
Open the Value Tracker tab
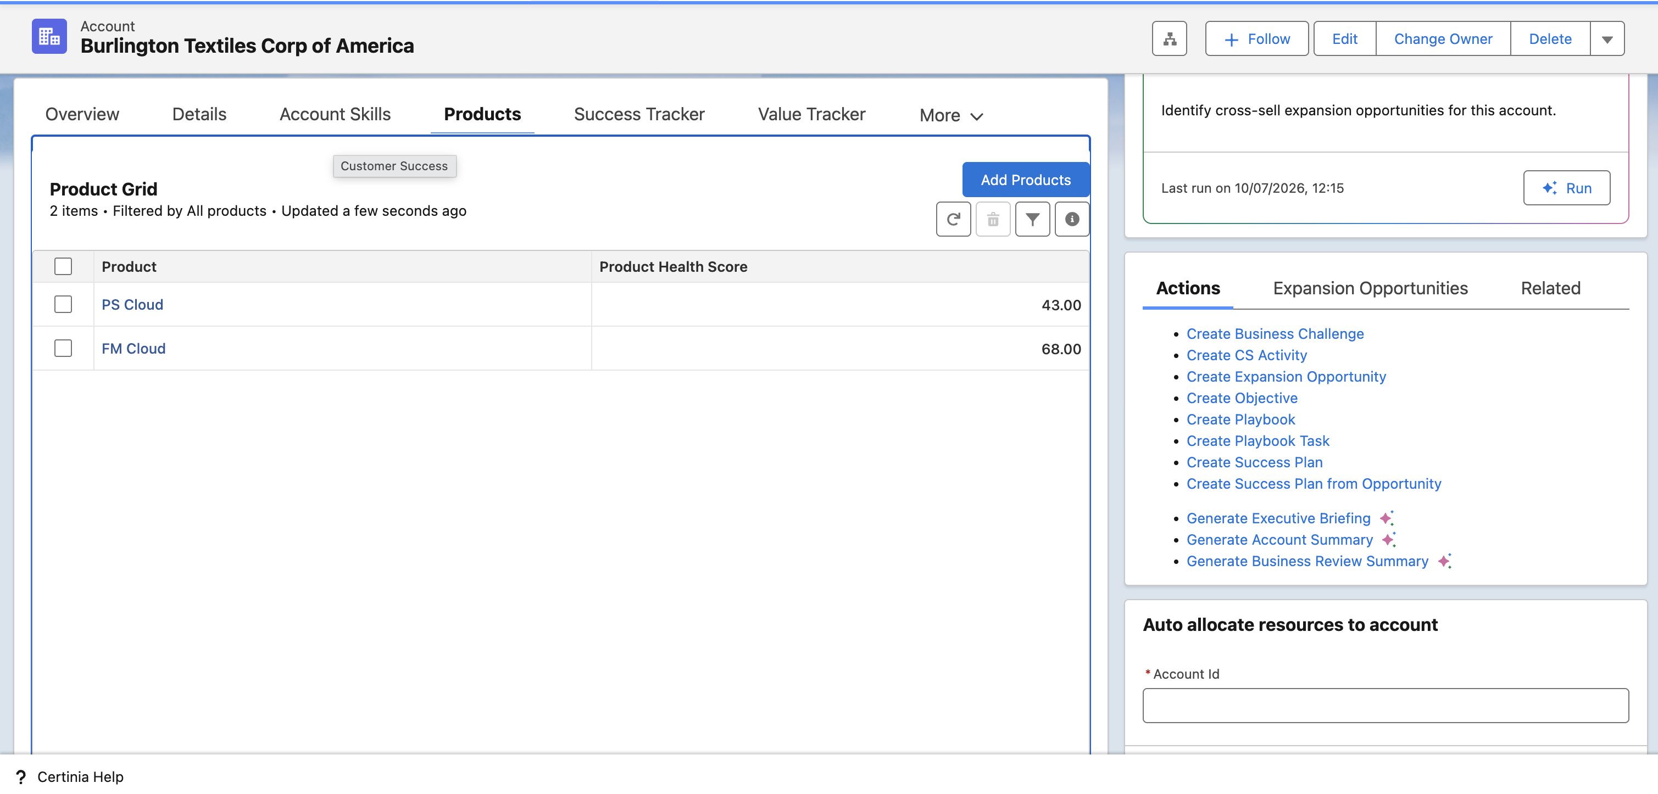point(811,114)
